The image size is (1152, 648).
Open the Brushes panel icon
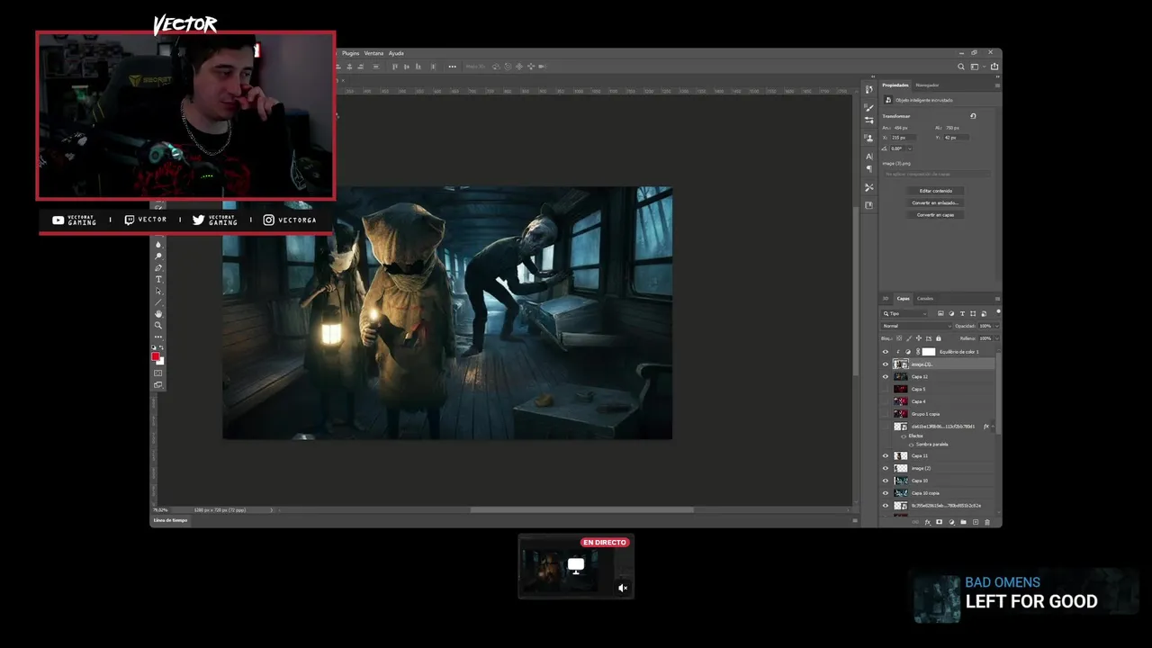tap(869, 108)
